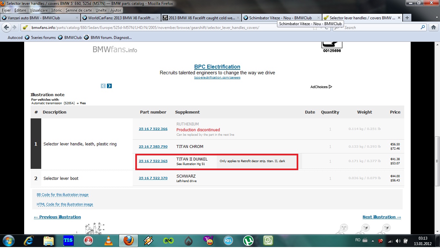
Task: Click the Selector lever boot description
Action: click(x=61, y=179)
